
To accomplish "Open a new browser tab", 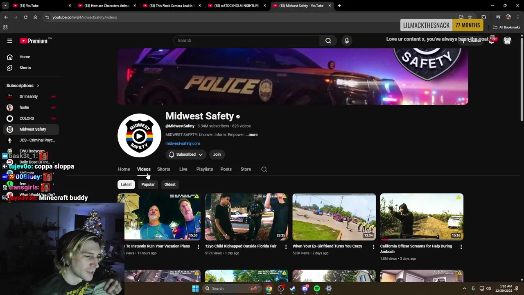I will [x=339, y=6].
